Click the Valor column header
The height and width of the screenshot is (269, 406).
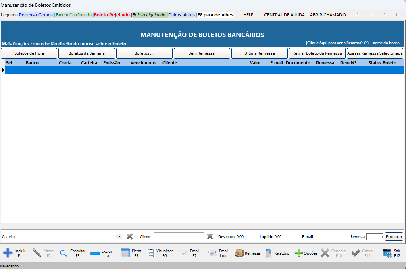point(255,63)
